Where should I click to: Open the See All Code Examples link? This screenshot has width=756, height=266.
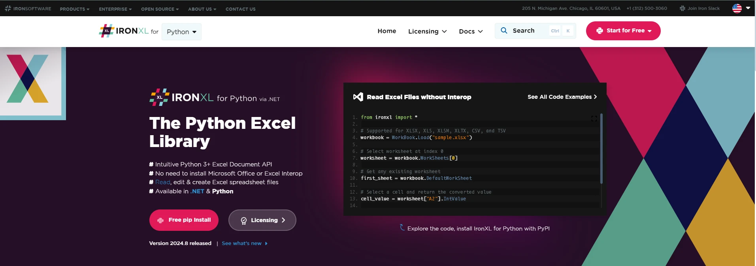562,97
